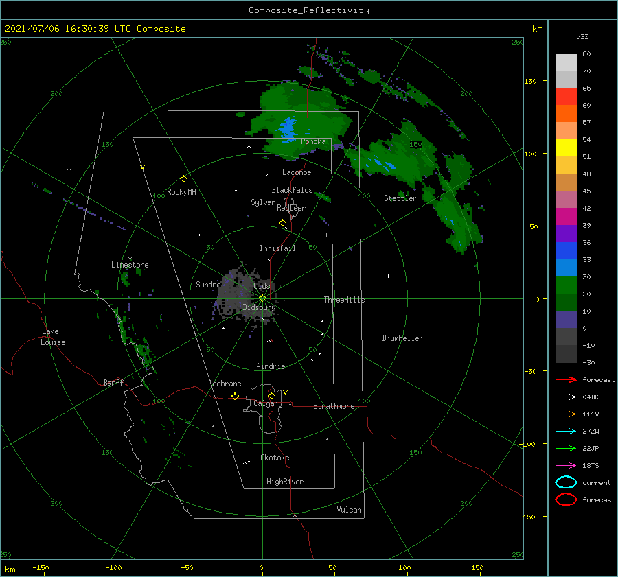Click the HighRiver label

tap(285, 482)
